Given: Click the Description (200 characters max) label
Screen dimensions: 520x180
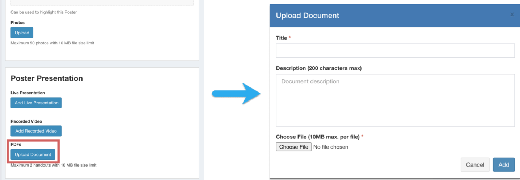Looking at the screenshot, I should 318,68.
